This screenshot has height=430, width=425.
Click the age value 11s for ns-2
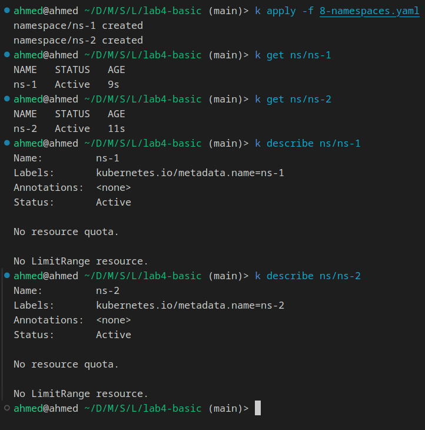tap(117, 128)
